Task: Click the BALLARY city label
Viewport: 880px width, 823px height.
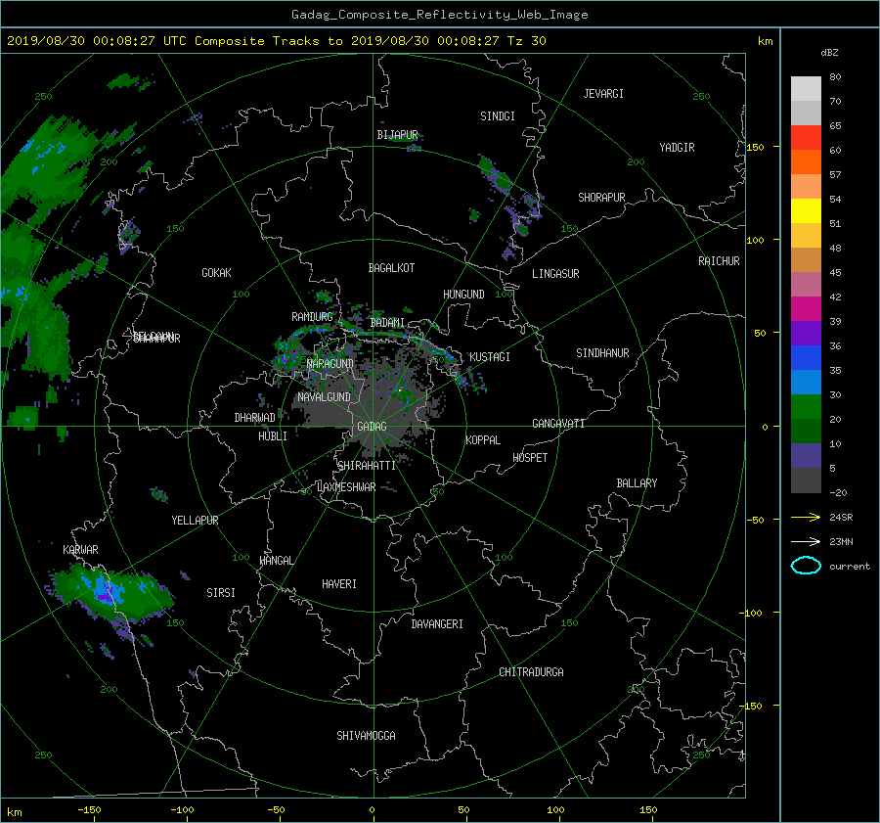Action: 637,483
